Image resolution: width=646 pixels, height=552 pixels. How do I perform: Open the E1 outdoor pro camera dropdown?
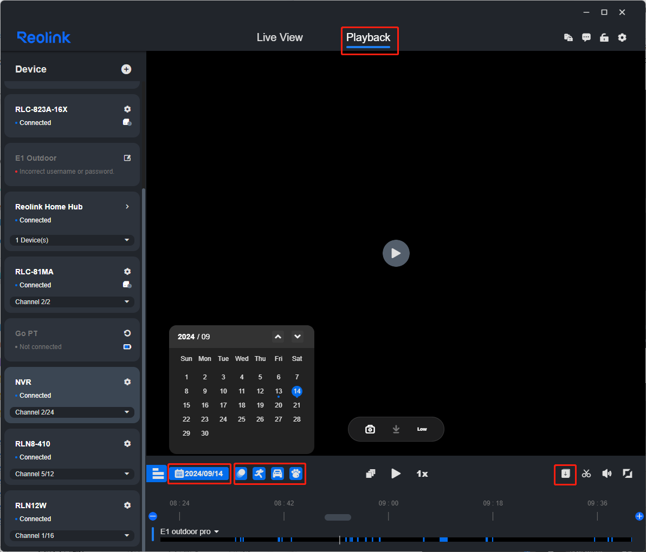[190, 531]
